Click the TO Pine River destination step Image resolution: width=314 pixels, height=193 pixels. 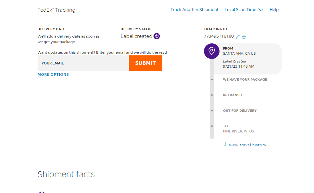click(238, 129)
